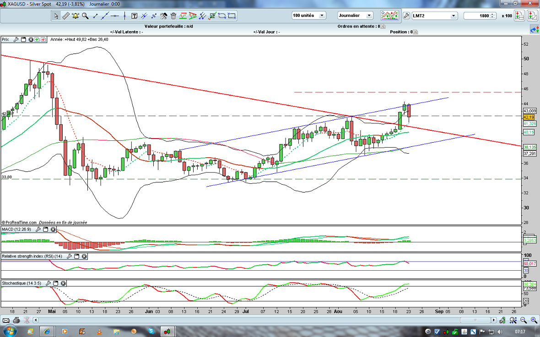Select the text annotation tool
Screen dimensions: 540x337
[135, 16]
